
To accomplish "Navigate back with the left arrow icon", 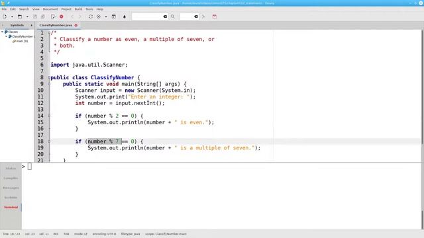I will 72,17.
